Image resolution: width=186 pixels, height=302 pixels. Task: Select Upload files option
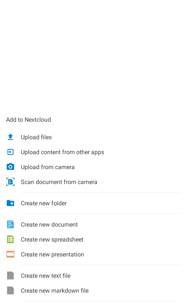click(93, 137)
